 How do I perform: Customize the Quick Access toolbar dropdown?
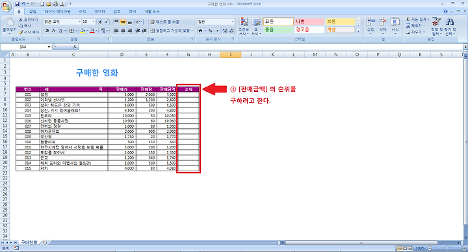coord(70,4)
